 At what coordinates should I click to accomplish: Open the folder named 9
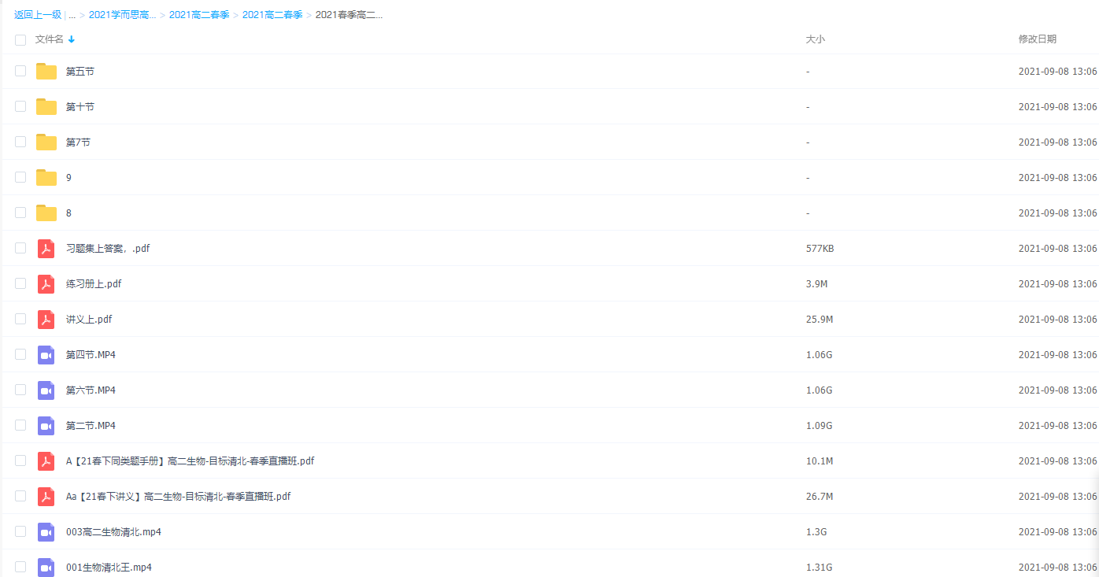[68, 178]
